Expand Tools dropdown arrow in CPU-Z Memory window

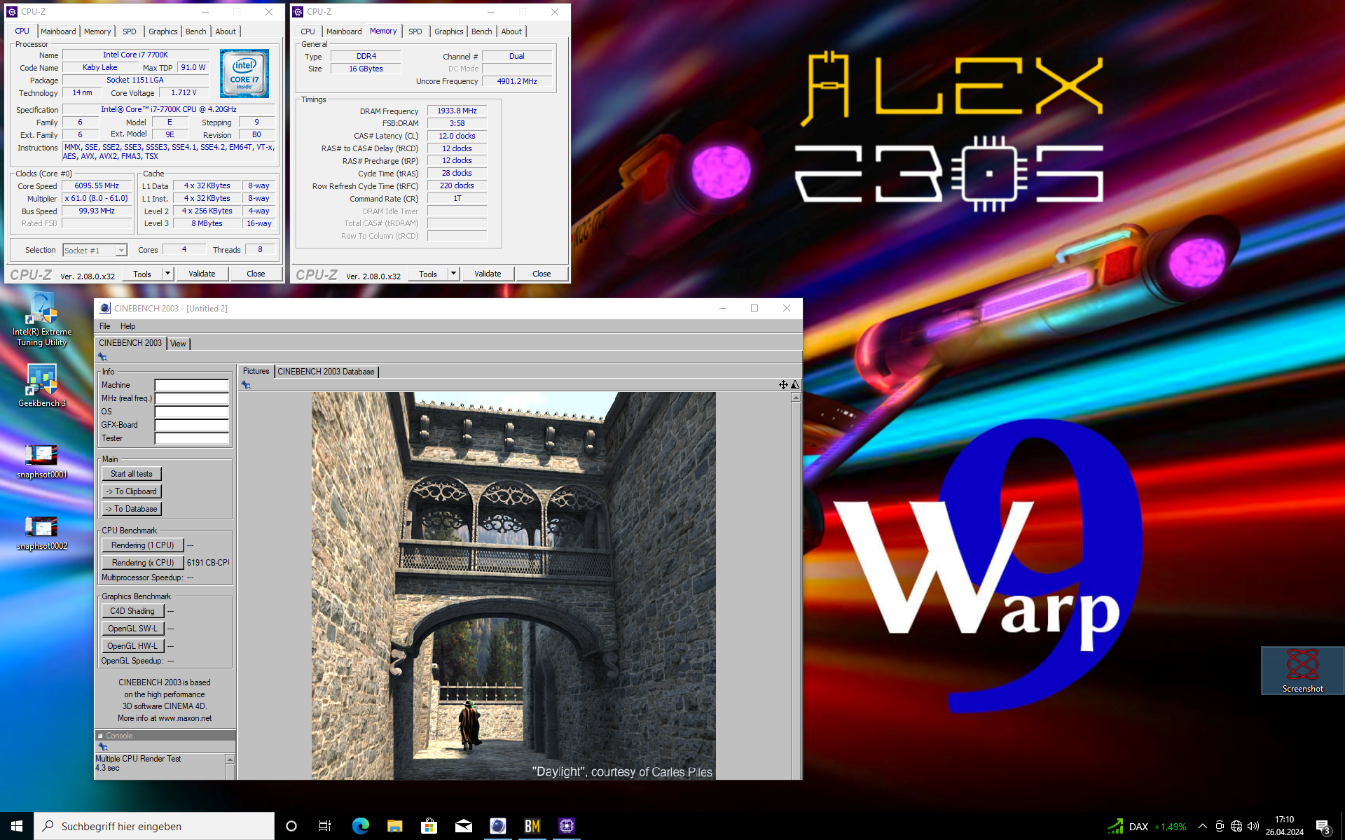click(453, 274)
